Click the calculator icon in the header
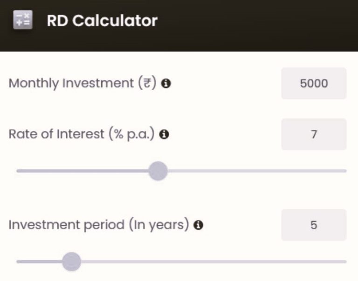This screenshot has height=281, width=358. click(x=23, y=21)
